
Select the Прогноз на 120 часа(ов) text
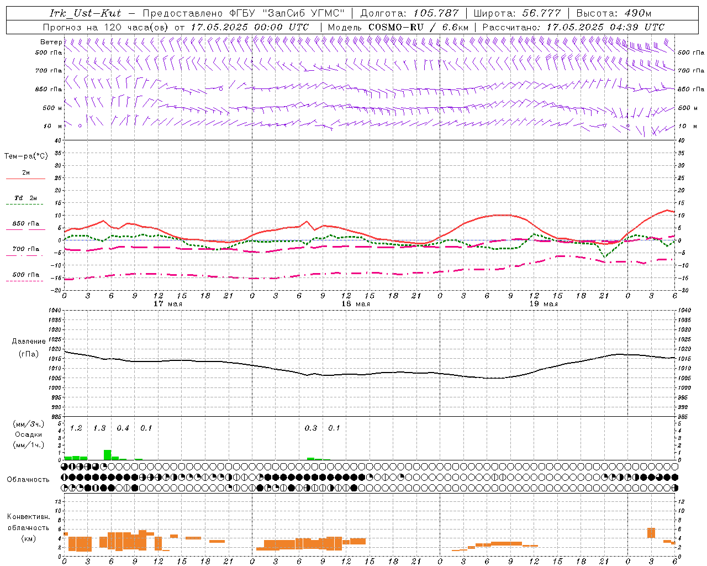click(x=106, y=27)
